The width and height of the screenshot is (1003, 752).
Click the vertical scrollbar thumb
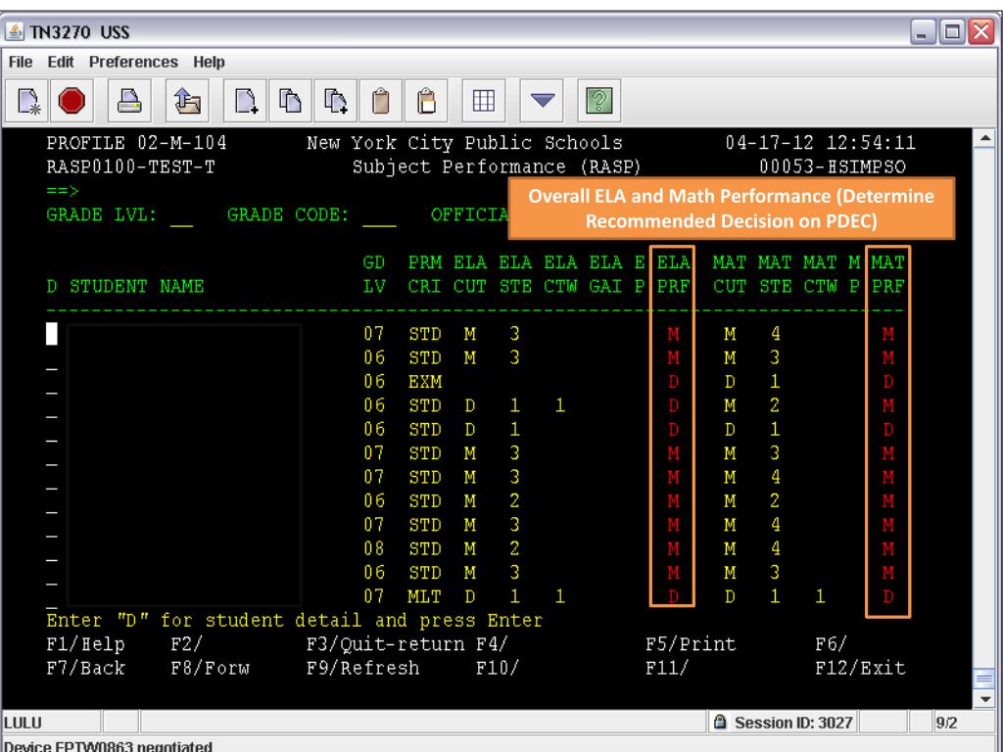click(985, 679)
